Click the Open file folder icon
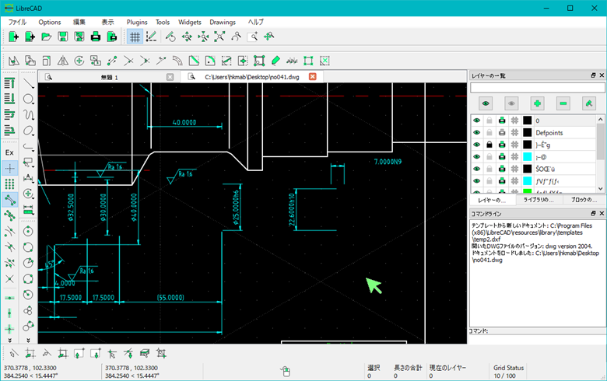 [46, 37]
